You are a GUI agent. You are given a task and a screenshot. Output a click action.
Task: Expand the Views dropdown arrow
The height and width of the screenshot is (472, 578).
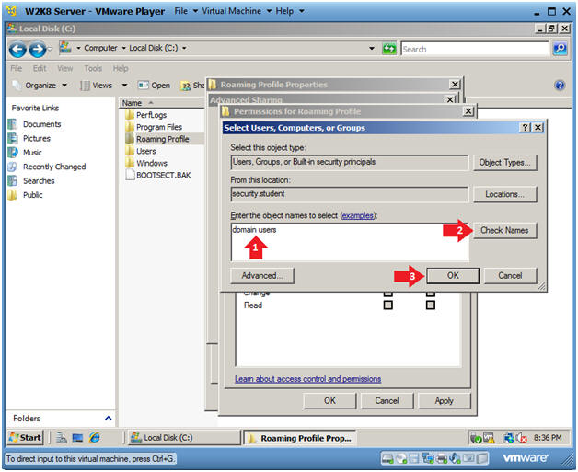pyautogui.click(x=124, y=86)
